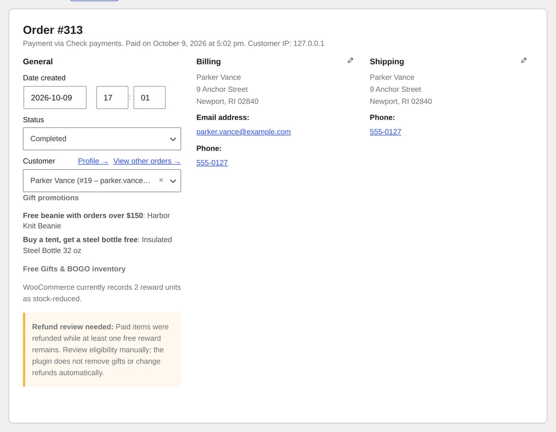Select the Refund review needed notice
Image resolution: width=556 pixels, height=432 pixels.
pos(102,350)
